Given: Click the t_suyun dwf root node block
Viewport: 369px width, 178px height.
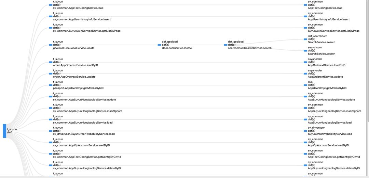Looking at the screenshot, I should point(4,131).
